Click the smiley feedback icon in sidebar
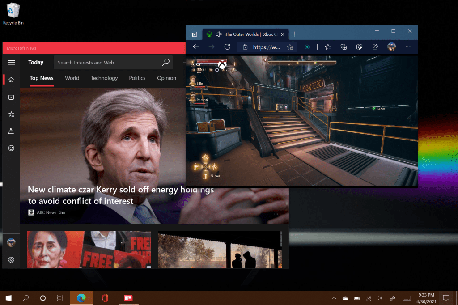Image resolution: width=458 pixels, height=305 pixels. [11, 148]
